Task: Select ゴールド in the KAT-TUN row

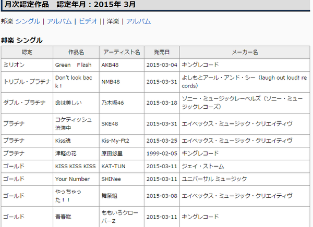Action: [x=27, y=166]
